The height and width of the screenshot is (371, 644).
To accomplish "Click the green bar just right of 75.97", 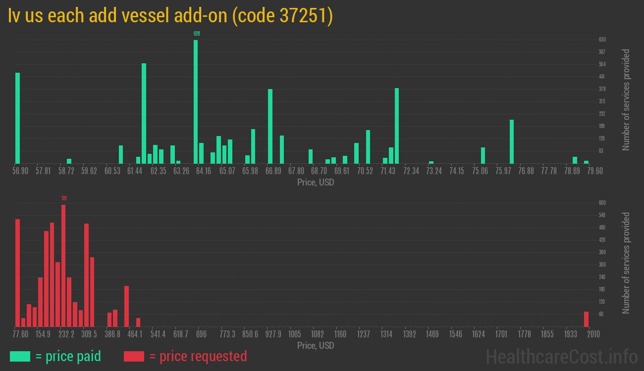I will tap(512, 141).
